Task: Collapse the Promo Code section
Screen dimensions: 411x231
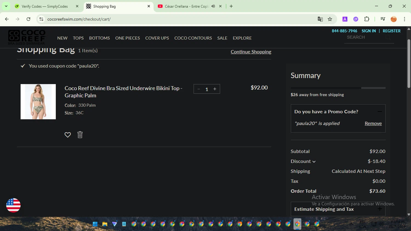Action: 379,112
